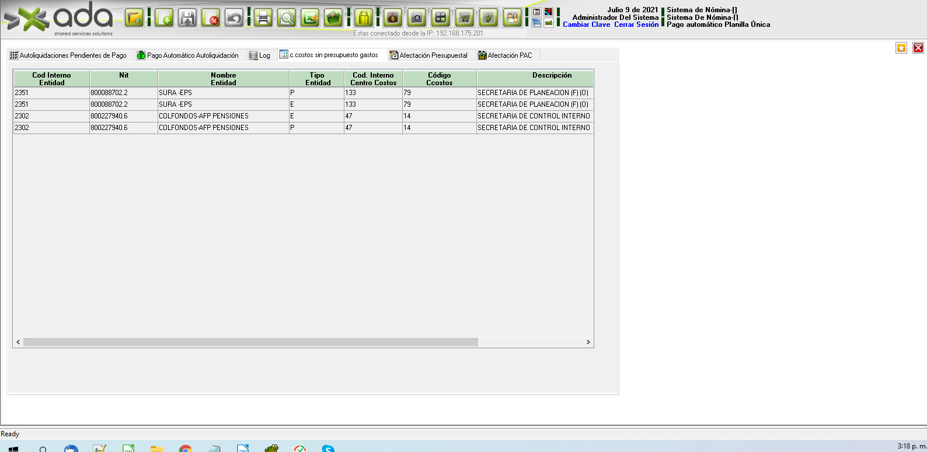This screenshot has width=927, height=452.
Task: Click the delete record icon with red X
Action: click(211, 18)
